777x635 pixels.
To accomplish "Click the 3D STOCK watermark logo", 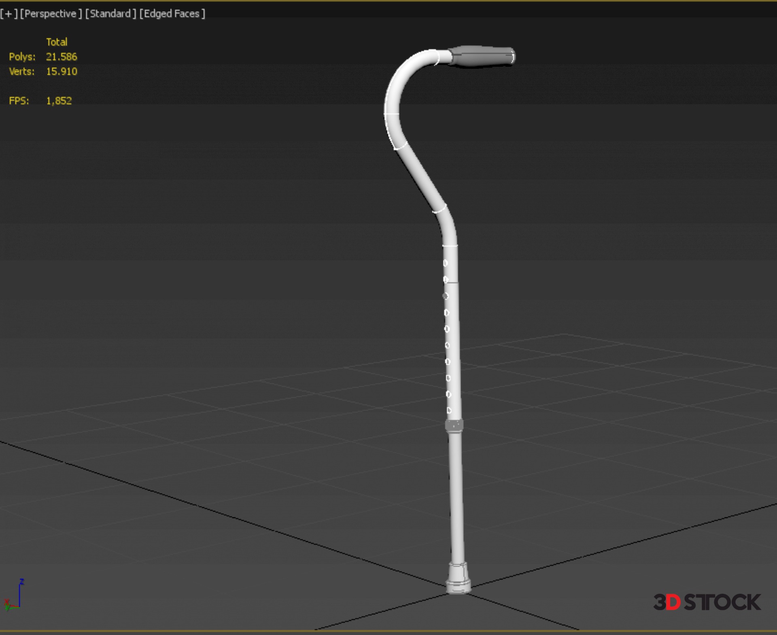I will point(707,602).
